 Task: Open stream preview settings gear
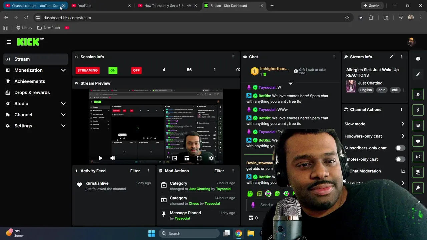211,158
